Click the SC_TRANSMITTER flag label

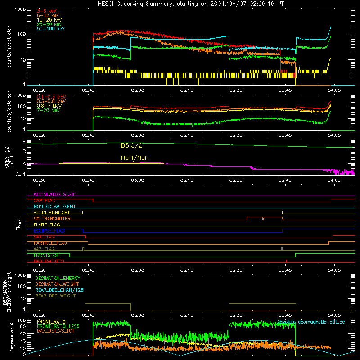pyautogui.click(x=52, y=219)
